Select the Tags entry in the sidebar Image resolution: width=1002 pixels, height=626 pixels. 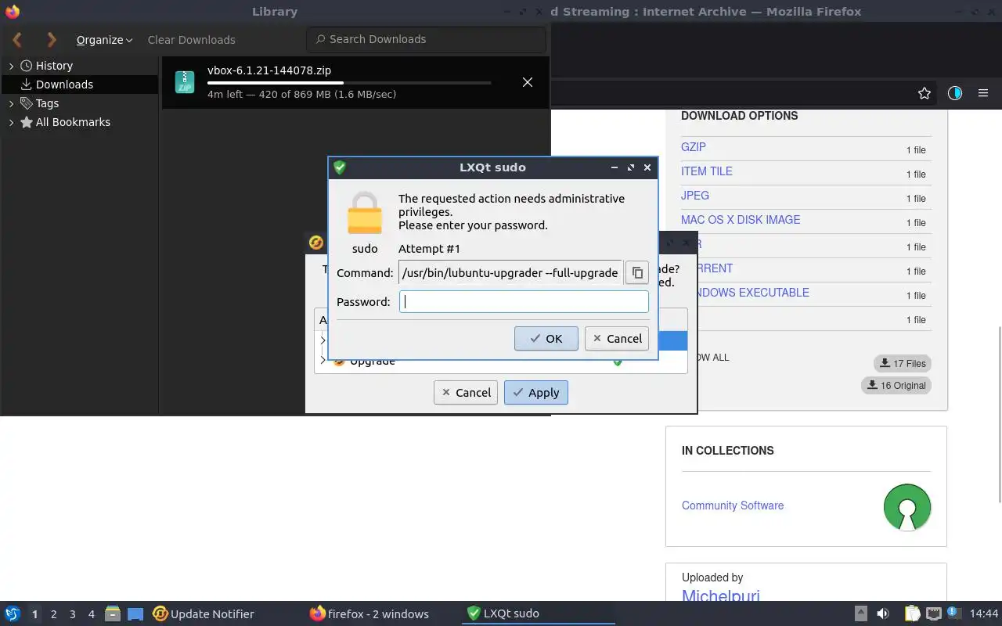pyautogui.click(x=47, y=103)
